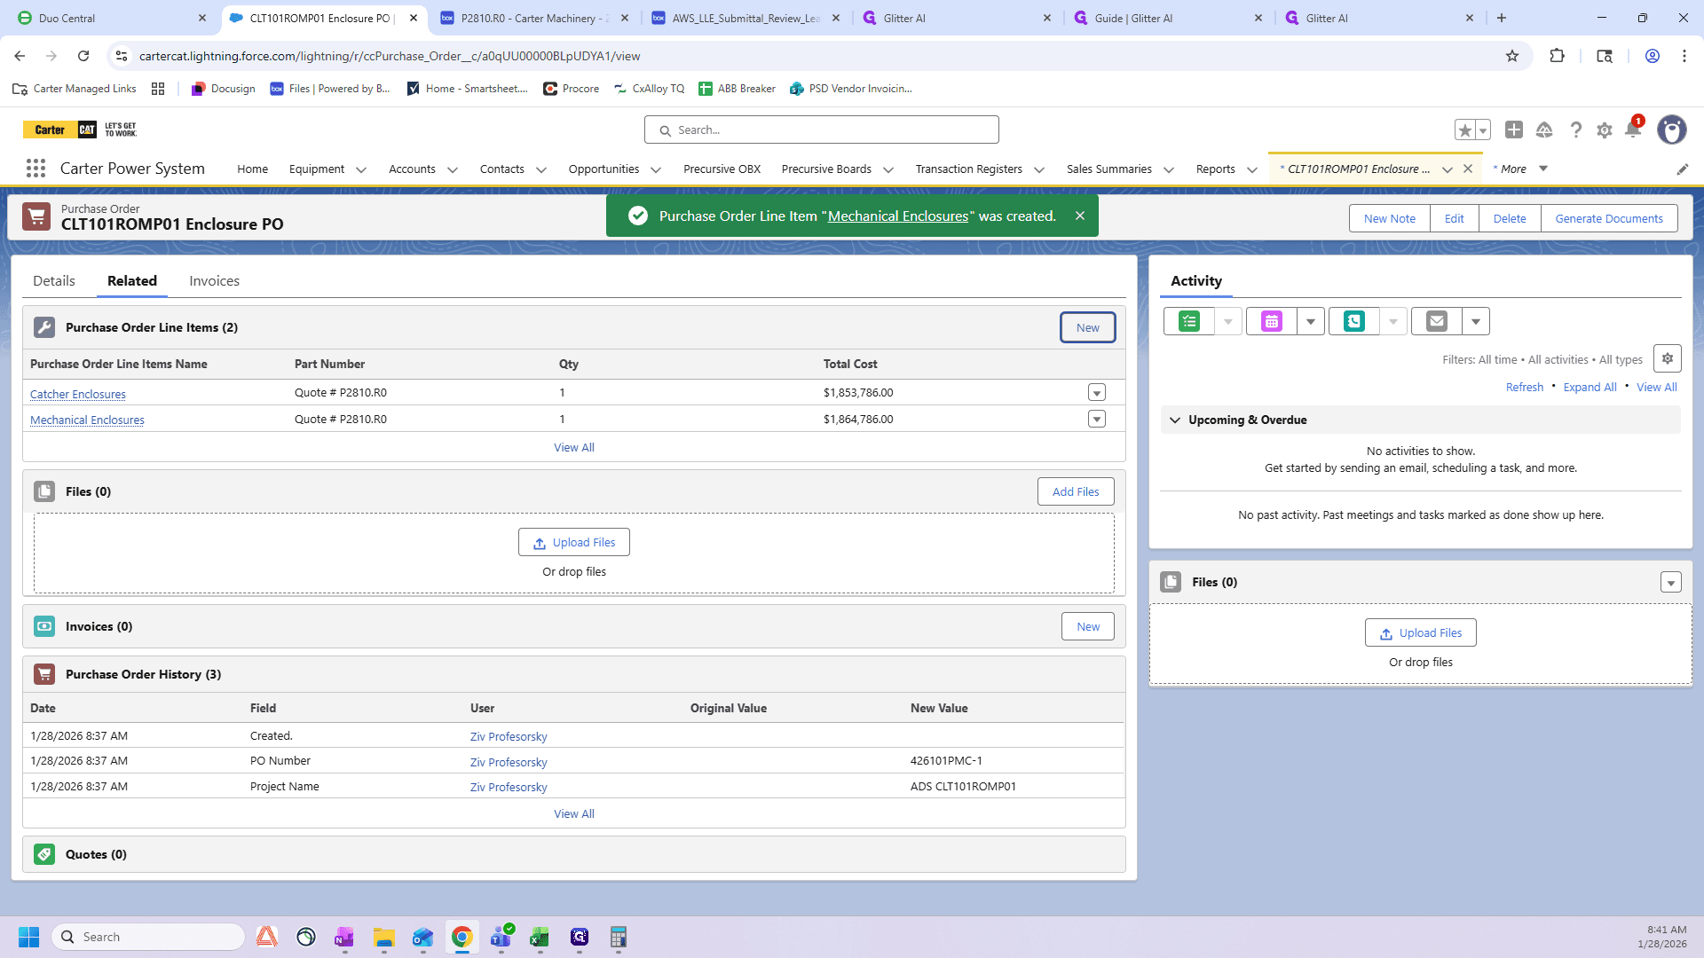This screenshot has width=1704, height=958.
Task: Open the Guidance Center trailhead icon
Action: 1544,130
